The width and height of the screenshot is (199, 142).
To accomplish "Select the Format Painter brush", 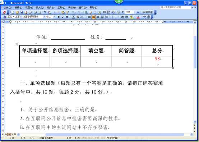I will pyautogui.click(x=68, y=12).
